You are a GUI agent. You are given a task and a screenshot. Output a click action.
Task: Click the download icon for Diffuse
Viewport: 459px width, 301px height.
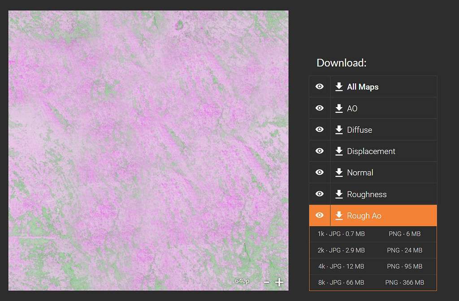tap(339, 129)
